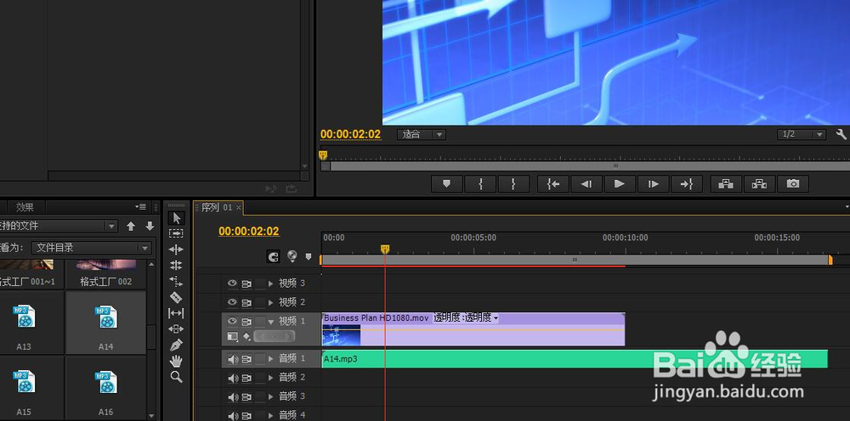
Task: Open clip 透明度 effect dropdown
Action: 466,317
